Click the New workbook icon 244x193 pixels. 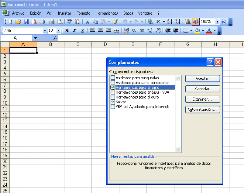[x=10, y=22]
